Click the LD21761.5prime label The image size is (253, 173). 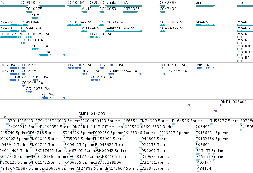tap(155, 163)
